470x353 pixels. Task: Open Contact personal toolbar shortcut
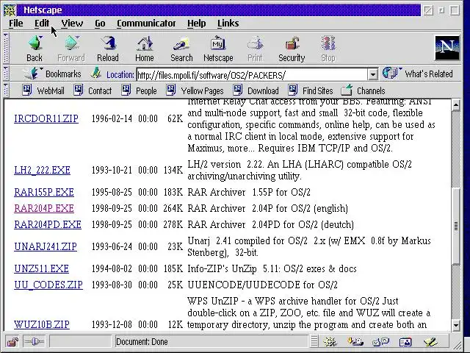click(x=93, y=90)
